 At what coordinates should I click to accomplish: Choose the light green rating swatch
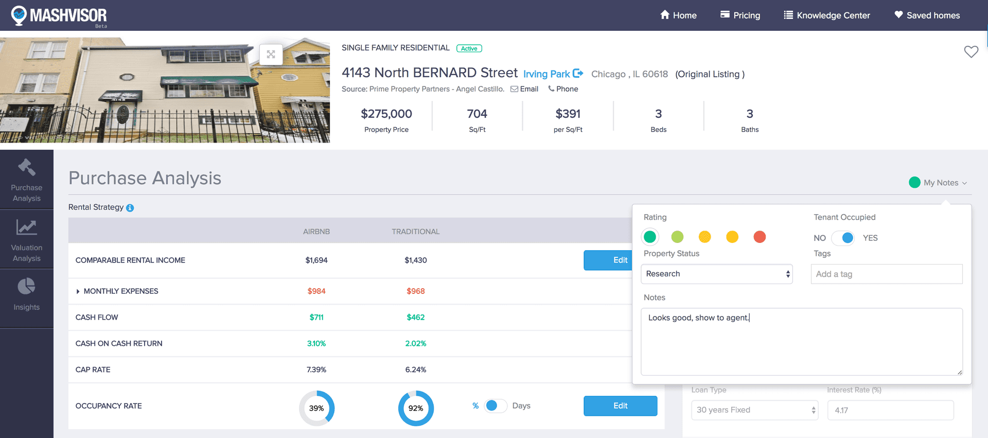click(x=677, y=237)
